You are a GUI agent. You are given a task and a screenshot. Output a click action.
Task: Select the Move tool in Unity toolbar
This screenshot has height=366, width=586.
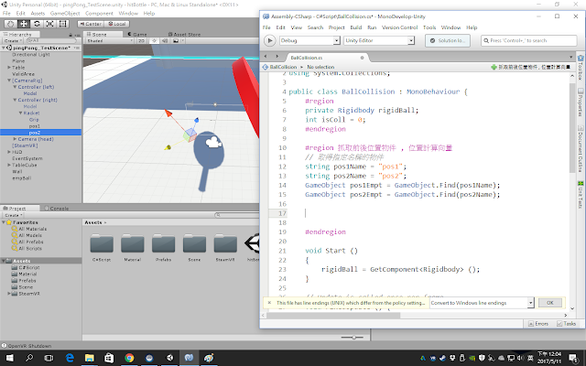[x=24, y=24]
